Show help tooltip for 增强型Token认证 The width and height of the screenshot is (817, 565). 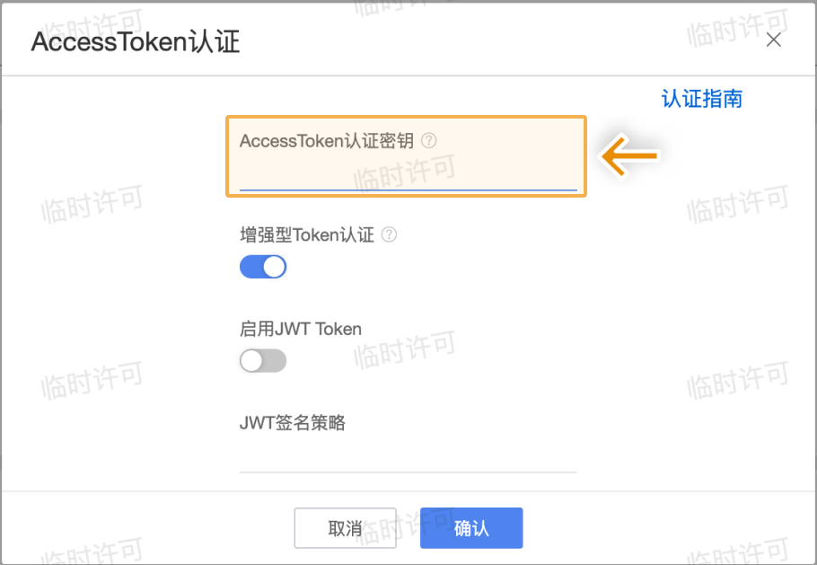pyautogui.click(x=389, y=234)
